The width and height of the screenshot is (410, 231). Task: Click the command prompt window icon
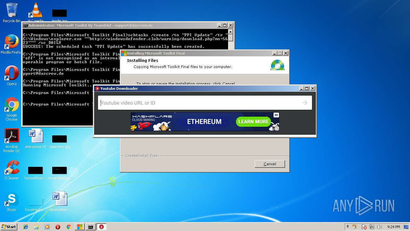coord(25,25)
